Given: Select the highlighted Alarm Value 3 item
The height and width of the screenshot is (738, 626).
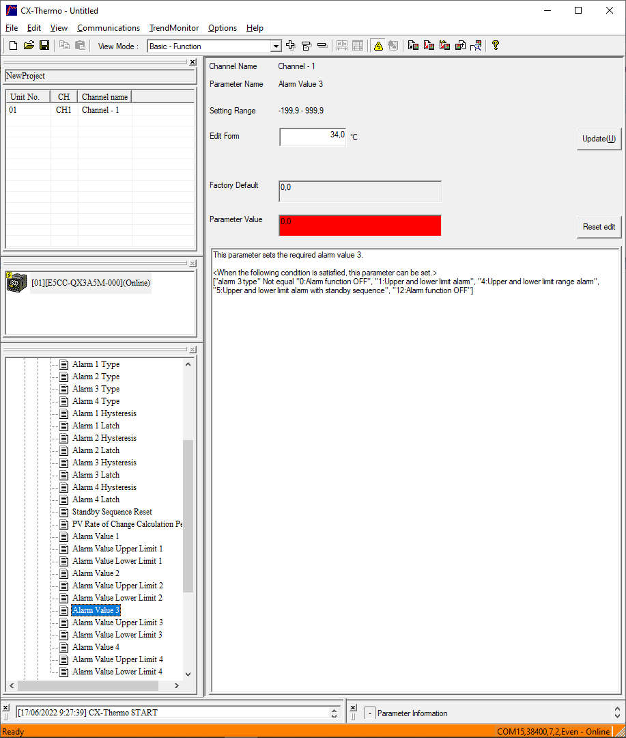Looking at the screenshot, I should 96,610.
